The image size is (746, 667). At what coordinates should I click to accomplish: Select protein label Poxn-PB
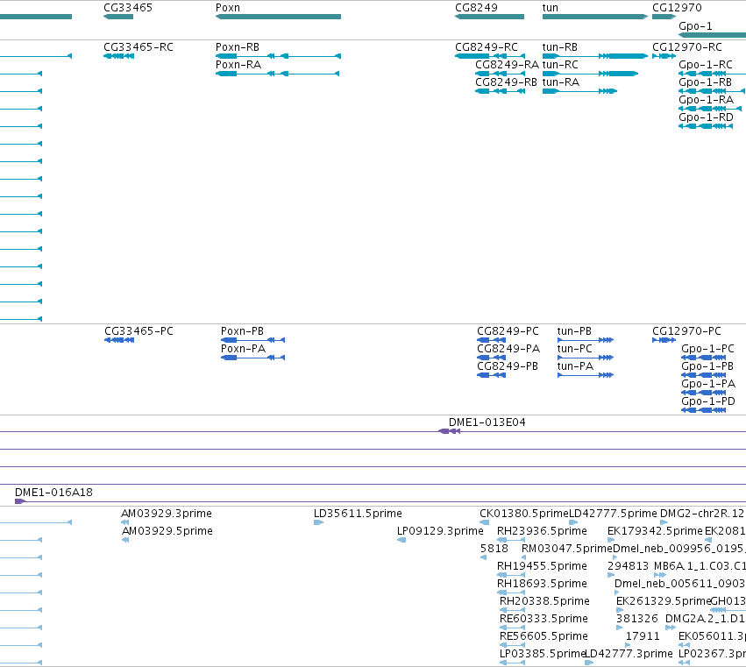[242, 331]
